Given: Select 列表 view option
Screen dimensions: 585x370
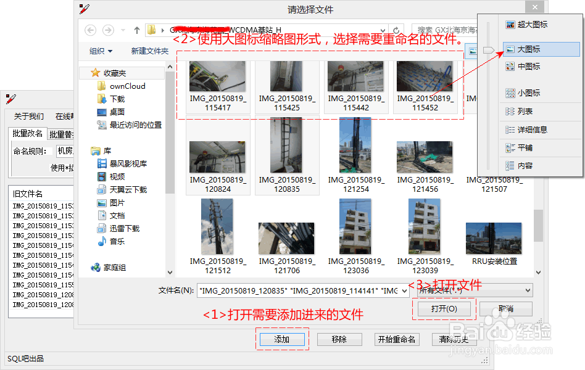Looking at the screenshot, I should coord(540,112).
